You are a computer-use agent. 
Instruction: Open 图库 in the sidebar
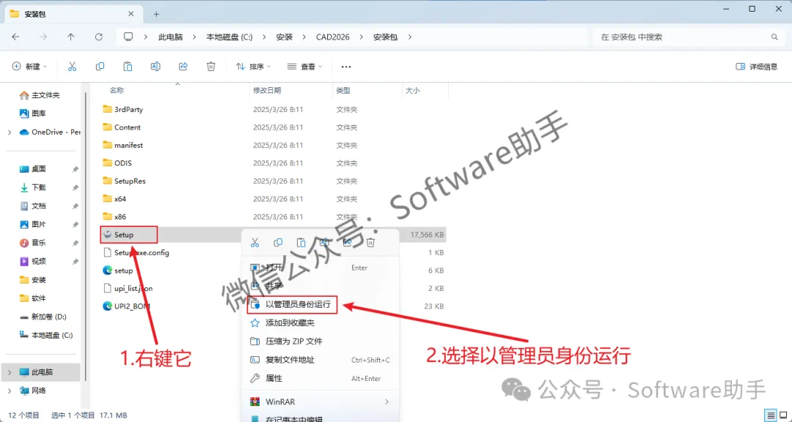[x=33, y=114]
